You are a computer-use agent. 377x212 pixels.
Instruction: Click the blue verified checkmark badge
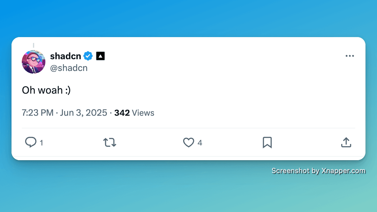88,56
